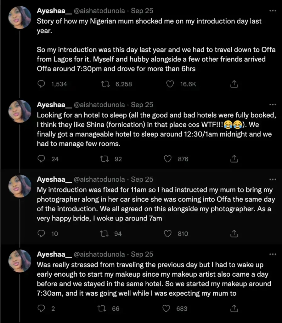
Task: Open the Sep 25 timestamp on third tweet
Action: pyautogui.click(x=142, y=179)
